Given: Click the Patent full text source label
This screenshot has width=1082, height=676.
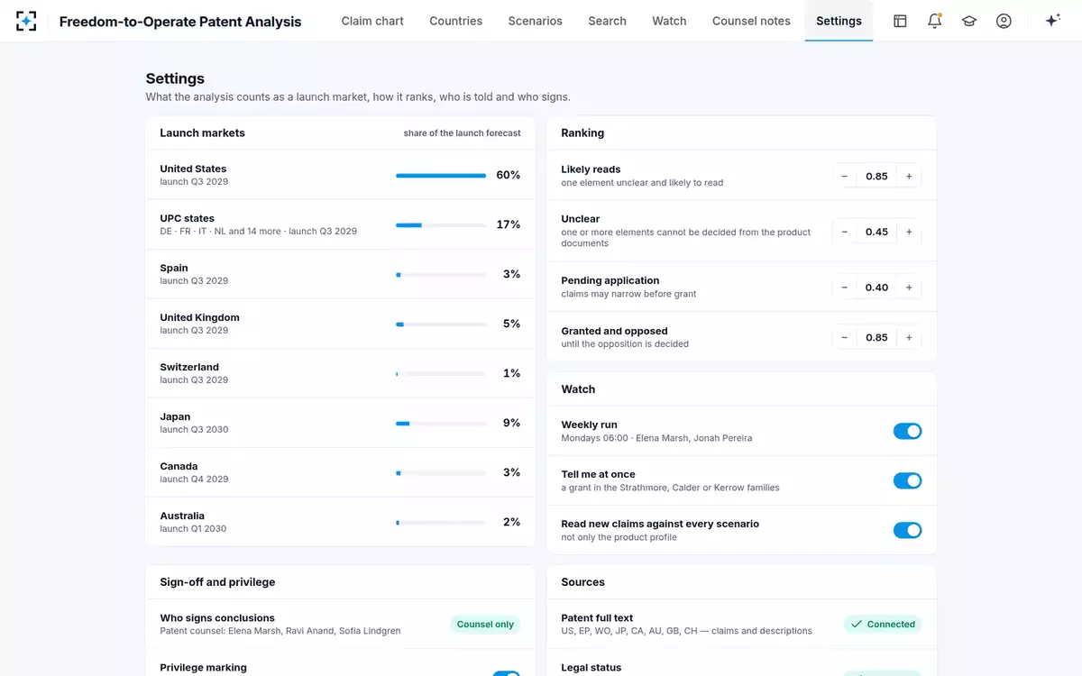Looking at the screenshot, I should point(597,618).
